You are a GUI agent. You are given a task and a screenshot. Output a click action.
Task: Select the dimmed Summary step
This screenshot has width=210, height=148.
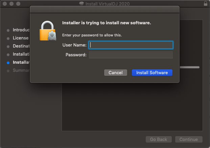point(21,70)
